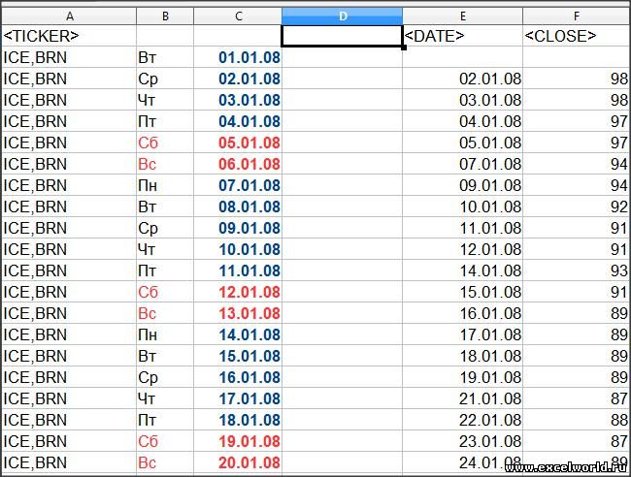Viewport: 631px width, 477px height.
Task: Select 14.01.08 in the <DATE> column E
Action: [x=462, y=270]
